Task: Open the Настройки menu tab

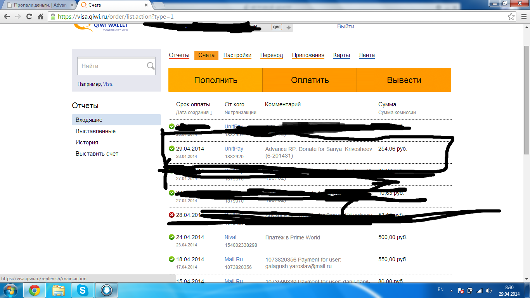Action: (x=237, y=55)
